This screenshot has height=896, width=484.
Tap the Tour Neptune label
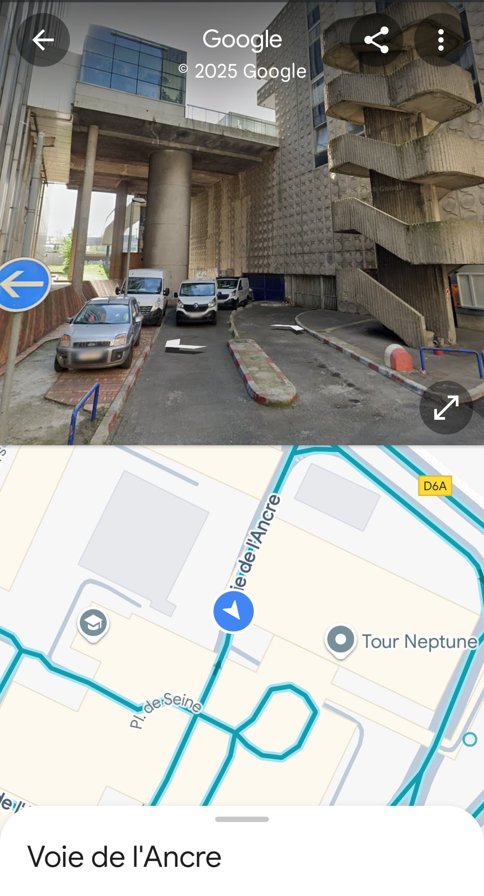[419, 641]
